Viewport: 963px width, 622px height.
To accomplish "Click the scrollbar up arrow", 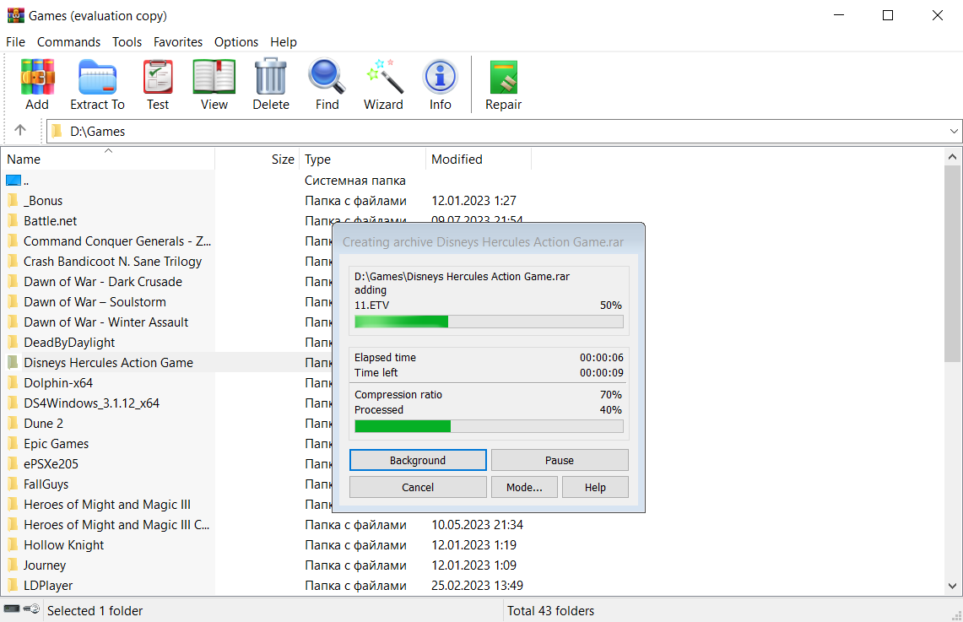I will (952, 157).
